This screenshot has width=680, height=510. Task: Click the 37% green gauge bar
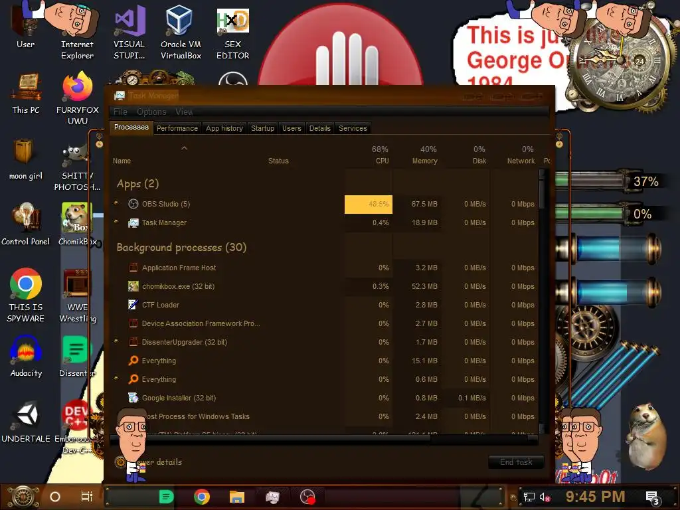tap(592, 181)
